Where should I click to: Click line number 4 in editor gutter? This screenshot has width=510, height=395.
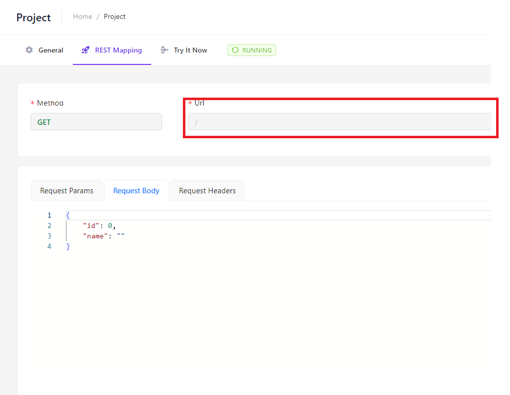coord(49,246)
